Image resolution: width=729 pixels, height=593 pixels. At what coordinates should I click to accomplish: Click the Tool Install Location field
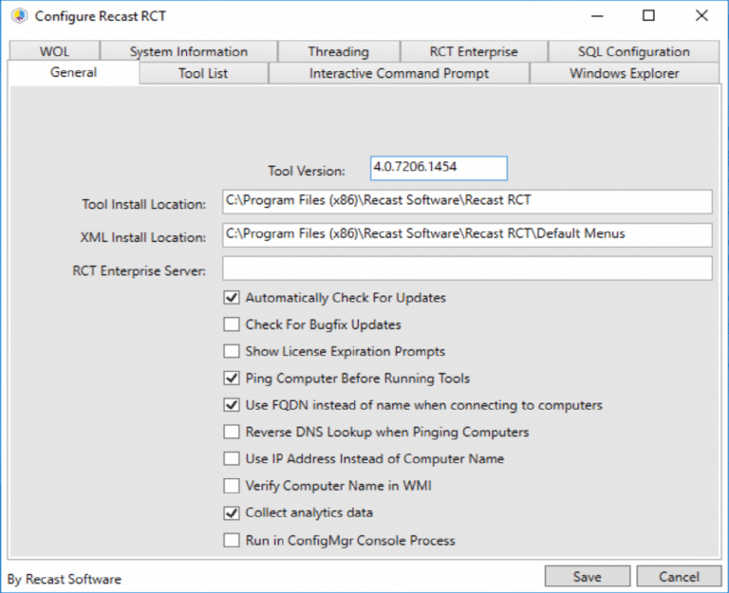click(x=467, y=201)
